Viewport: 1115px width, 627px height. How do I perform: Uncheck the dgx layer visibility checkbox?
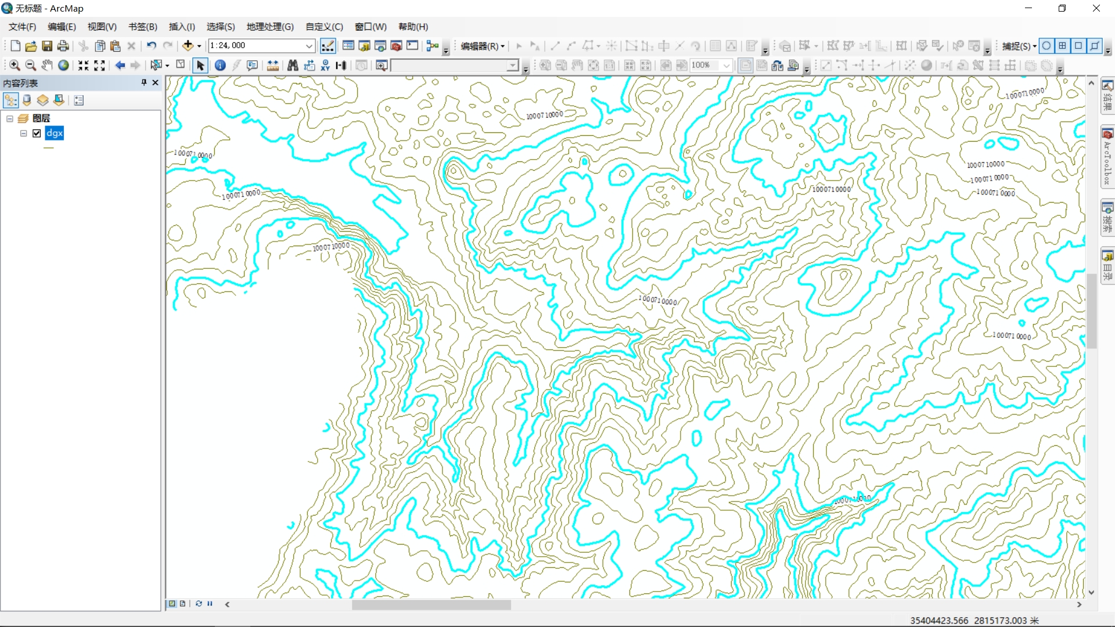[37, 134]
